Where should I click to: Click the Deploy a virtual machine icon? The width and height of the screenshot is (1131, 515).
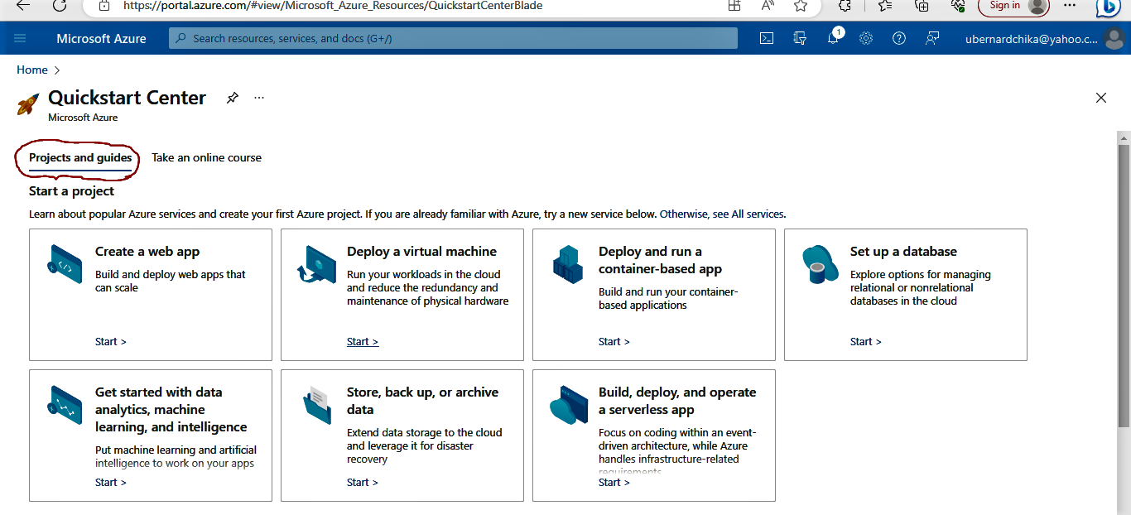[316, 264]
